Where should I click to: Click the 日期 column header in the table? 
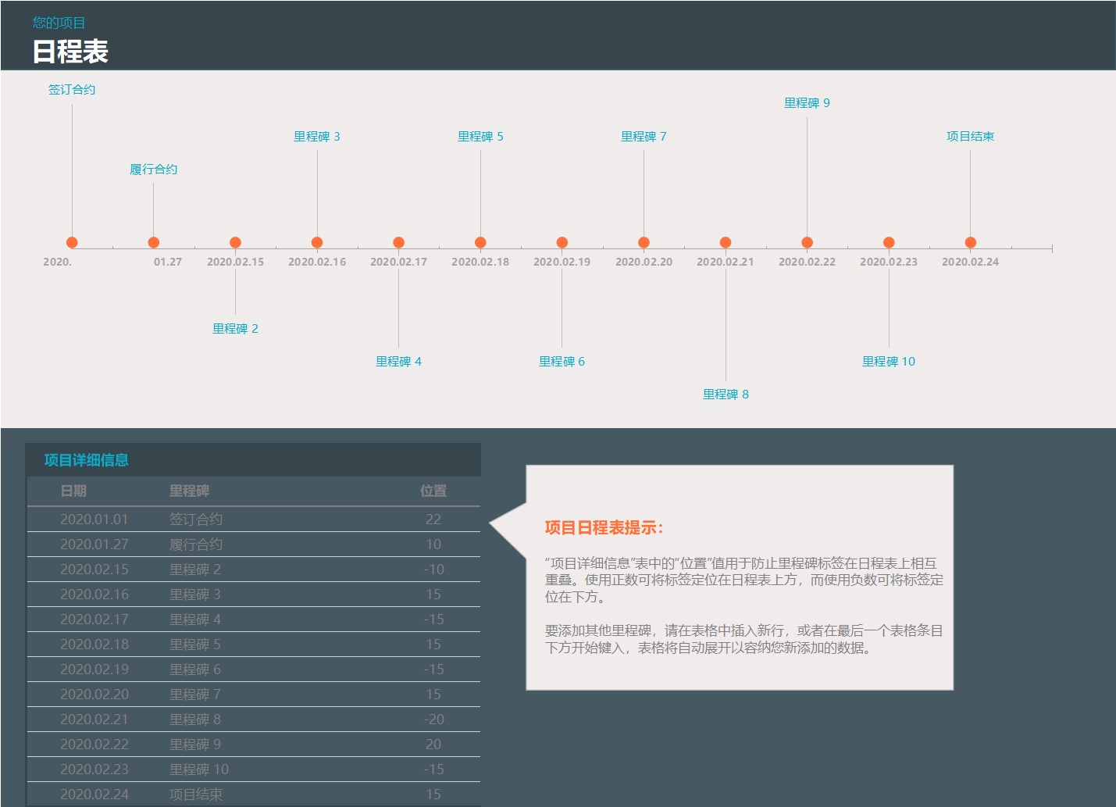73,491
